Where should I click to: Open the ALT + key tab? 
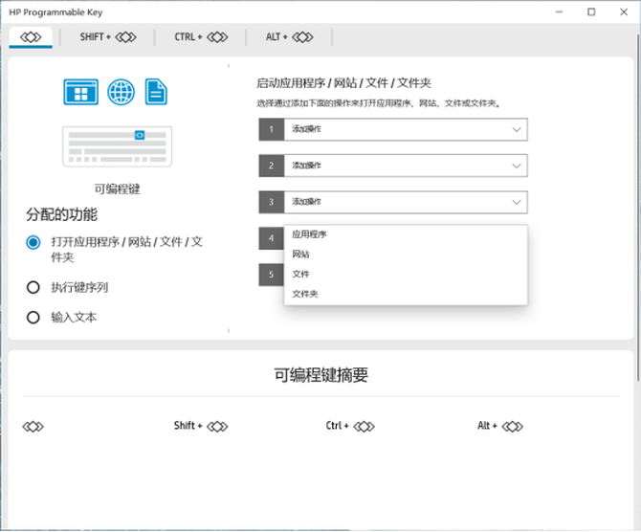pyautogui.click(x=290, y=37)
